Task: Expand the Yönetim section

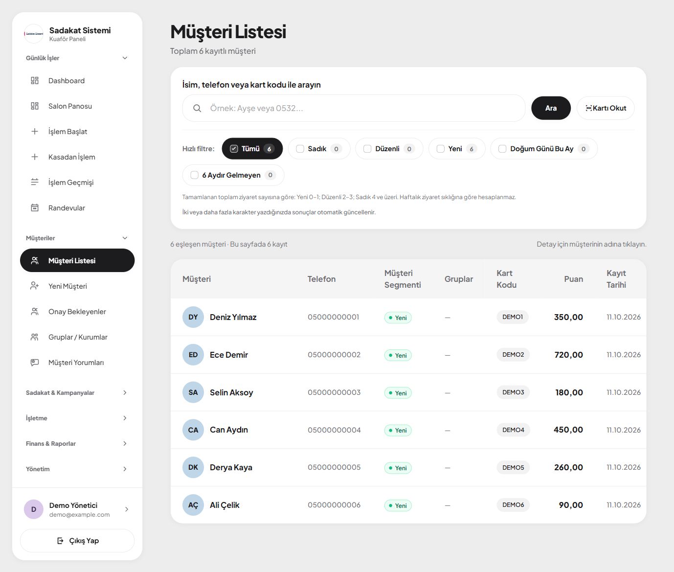Action: click(x=77, y=469)
